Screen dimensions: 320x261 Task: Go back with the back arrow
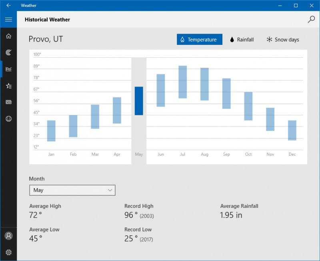point(8,5)
